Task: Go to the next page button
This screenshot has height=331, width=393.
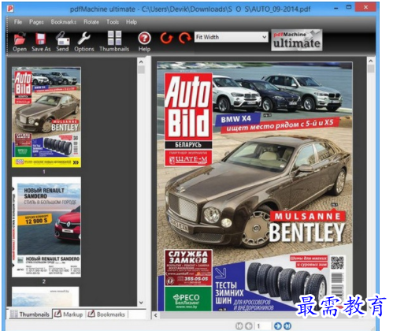Action: coord(278,326)
